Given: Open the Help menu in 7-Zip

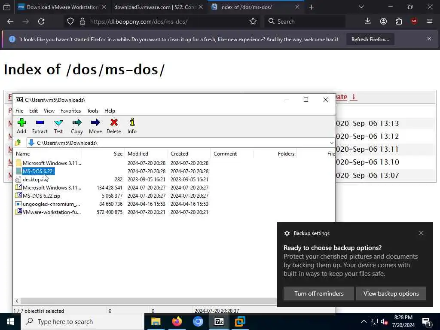Looking at the screenshot, I should pos(110,111).
